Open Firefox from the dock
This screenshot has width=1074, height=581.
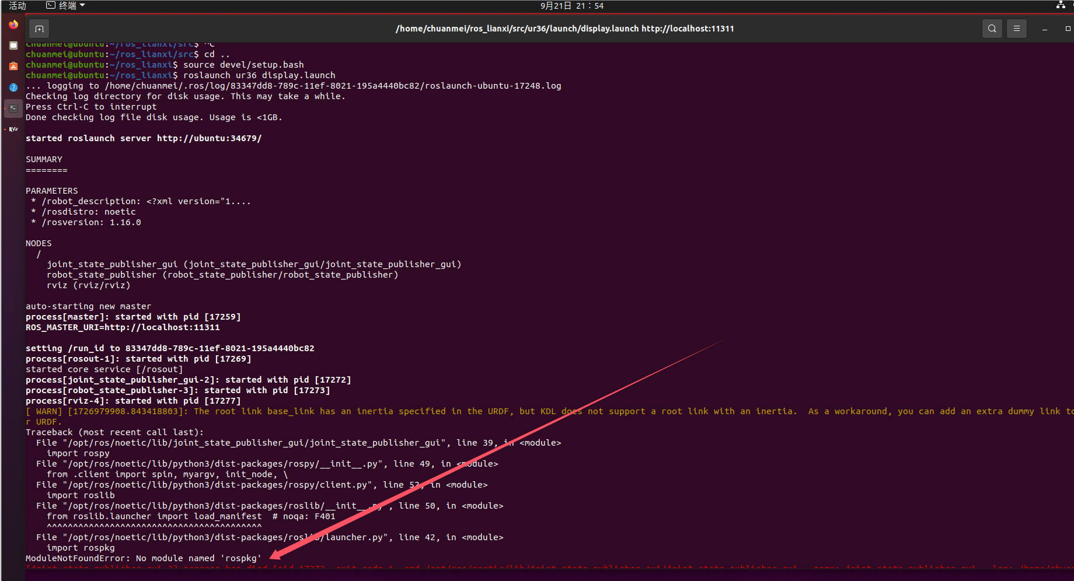click(x=13, y=24)
